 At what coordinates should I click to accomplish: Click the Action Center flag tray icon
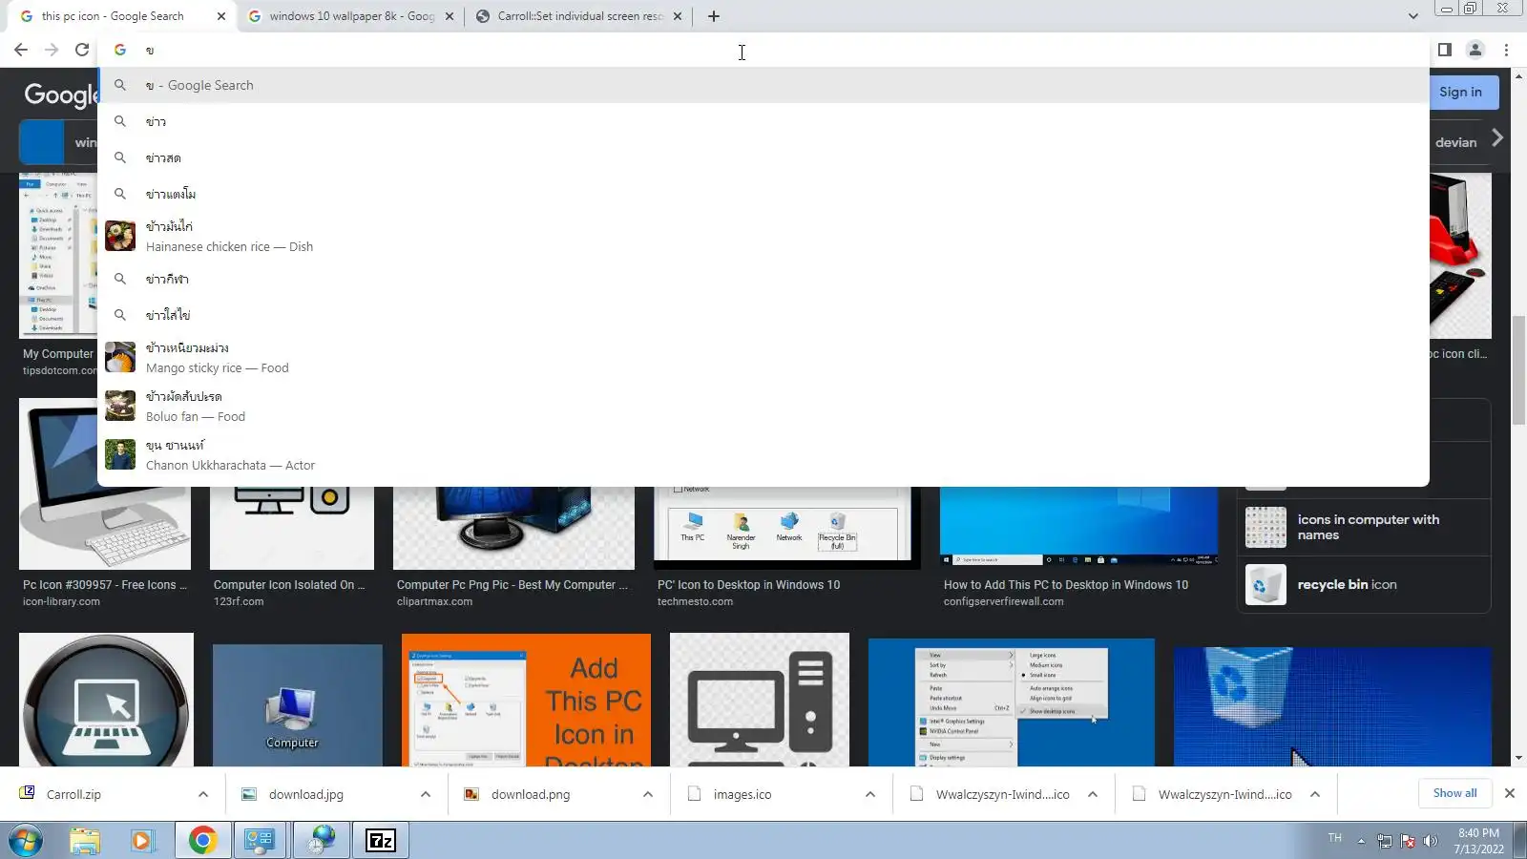click(x=1408, y=841)
